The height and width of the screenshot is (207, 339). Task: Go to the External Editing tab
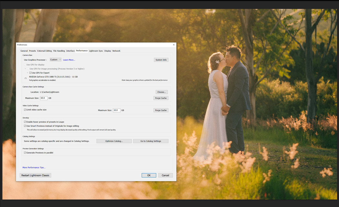pyautogui.click(x=44, y=51)
